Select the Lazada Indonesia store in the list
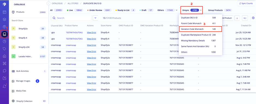Screen dimensions: 256x104 (x=29, y=56)
